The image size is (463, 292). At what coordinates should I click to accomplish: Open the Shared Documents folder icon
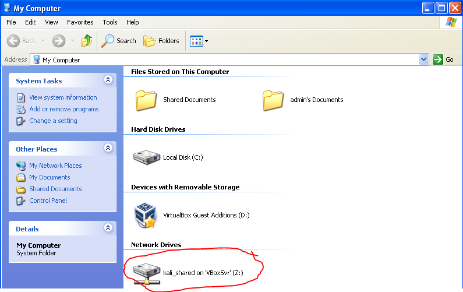[x=147, y=100]
